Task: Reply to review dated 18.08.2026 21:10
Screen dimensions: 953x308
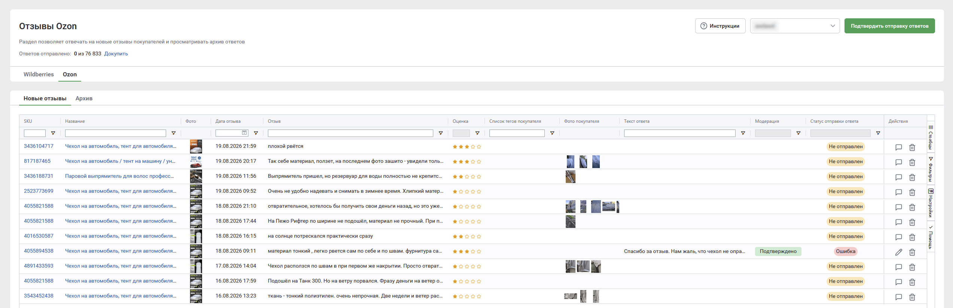Action: click(x=898, y=207)
